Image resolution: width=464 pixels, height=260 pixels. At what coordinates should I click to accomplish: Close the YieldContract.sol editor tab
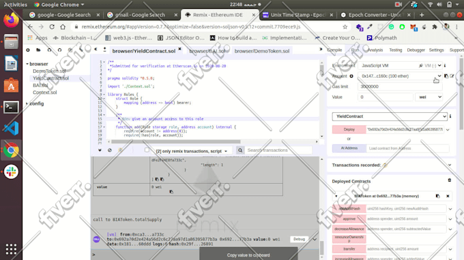tap(179, 49)
